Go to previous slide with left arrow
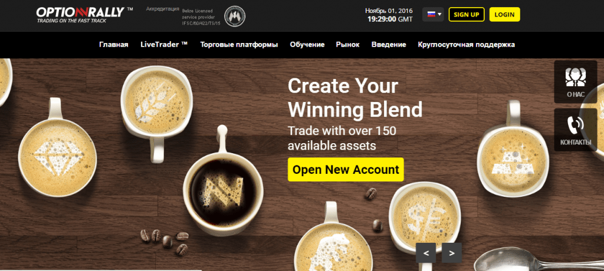Screen dimensions: 604x271 pyautogui.click(x=426, y=253)
